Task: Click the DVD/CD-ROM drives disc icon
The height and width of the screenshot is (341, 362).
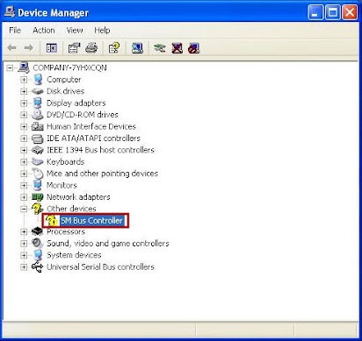Action: [x=38, y=115]
